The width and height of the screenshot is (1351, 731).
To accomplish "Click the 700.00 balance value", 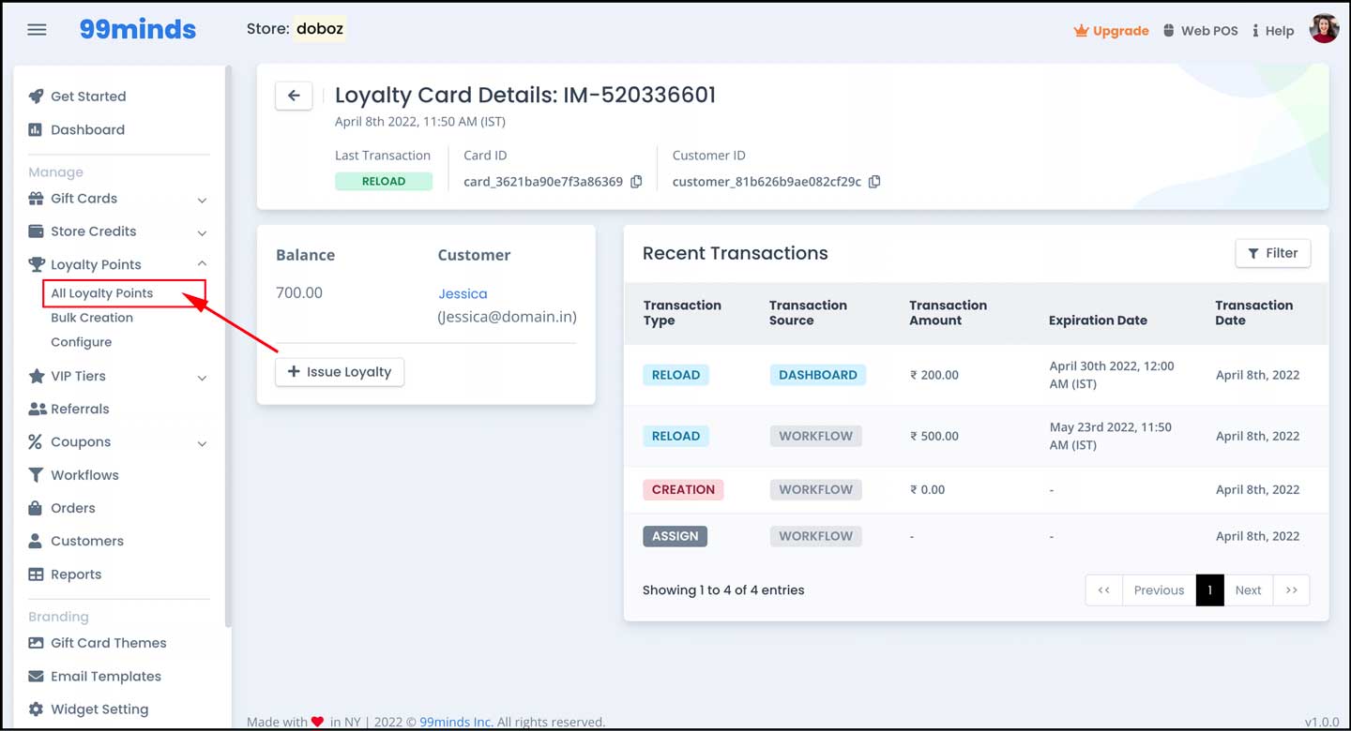I will (x=299, y=293).
